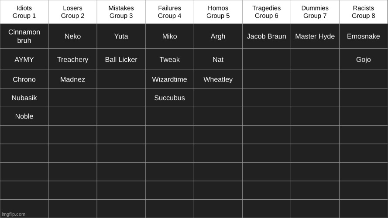Open the imgflip.com watermark link
The height and width of the screenshot is (218, 388).
click(x=14, y=214)
